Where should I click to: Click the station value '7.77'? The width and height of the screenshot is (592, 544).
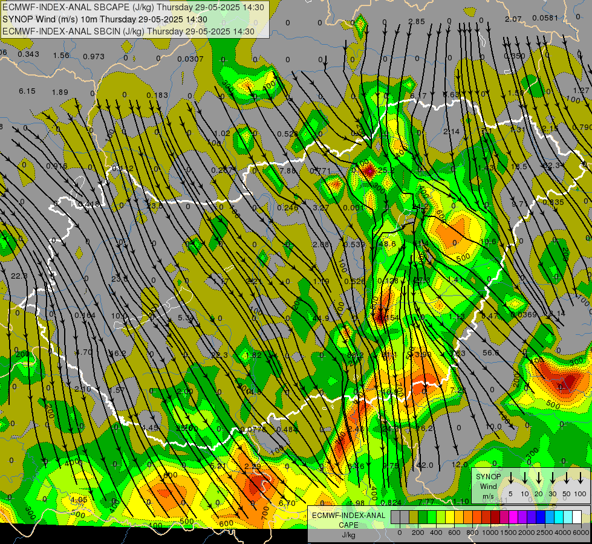427,502
